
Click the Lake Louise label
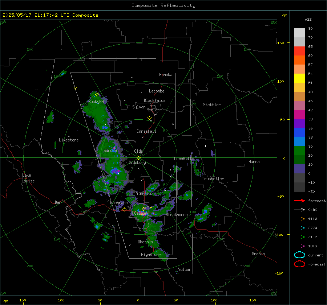(28, 178)
